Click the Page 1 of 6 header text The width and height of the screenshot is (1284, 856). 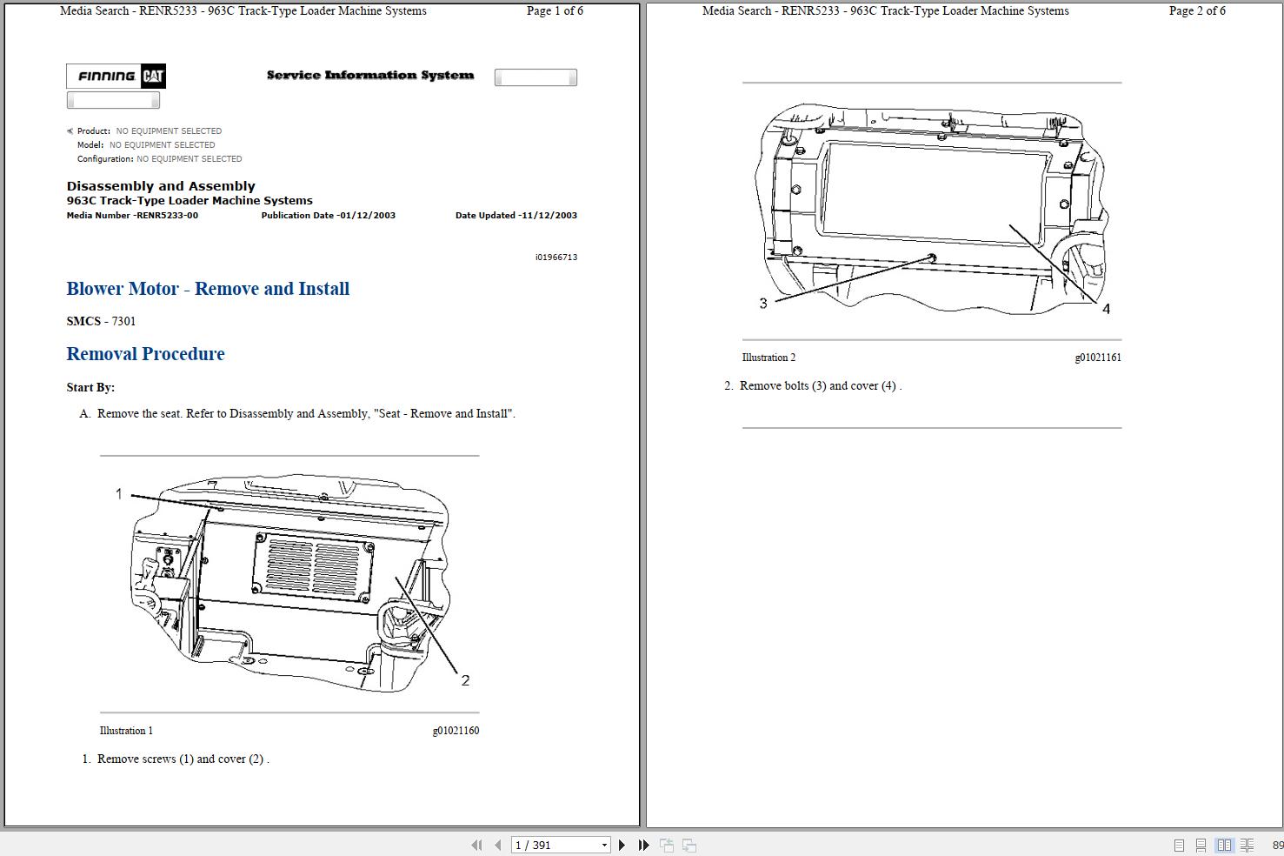(x=555, y=10)
